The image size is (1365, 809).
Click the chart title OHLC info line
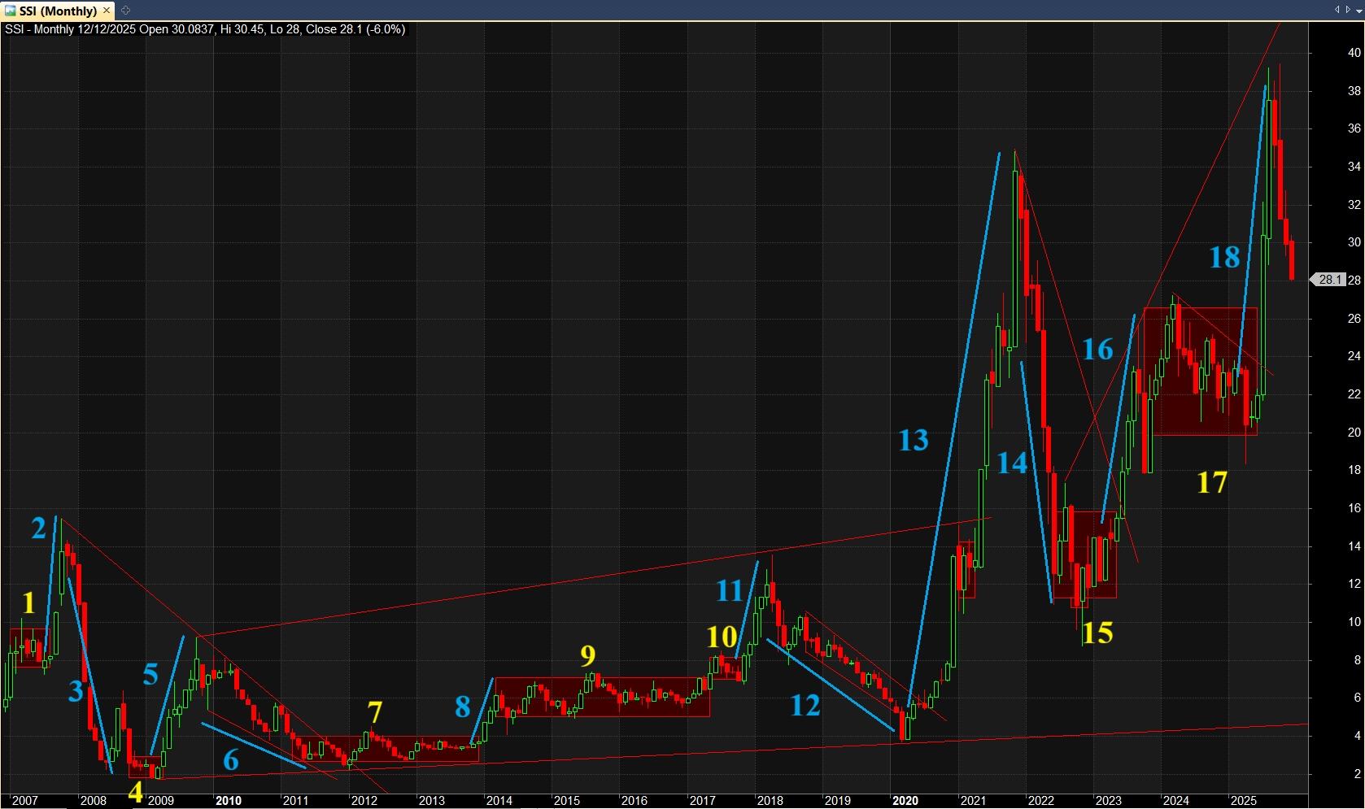click(x=205, y=29)
